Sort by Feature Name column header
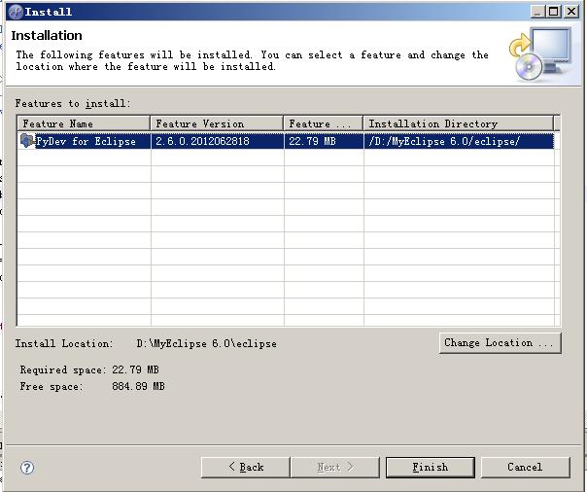This screenshot has width=587, height=492. click(x=84, y=123)
